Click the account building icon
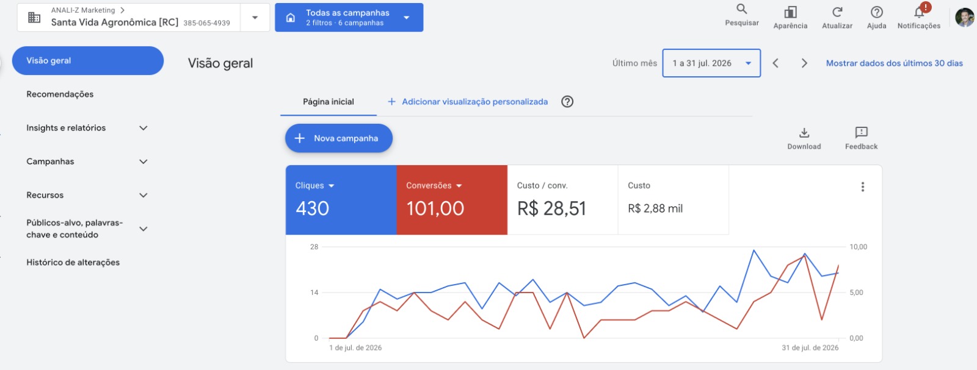Viewport: 977px width, 370px height. click(35, 18)
